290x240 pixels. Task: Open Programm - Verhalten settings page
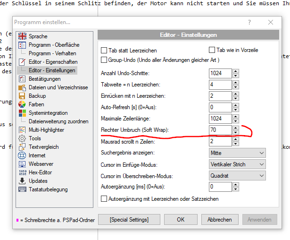[52, 53]
